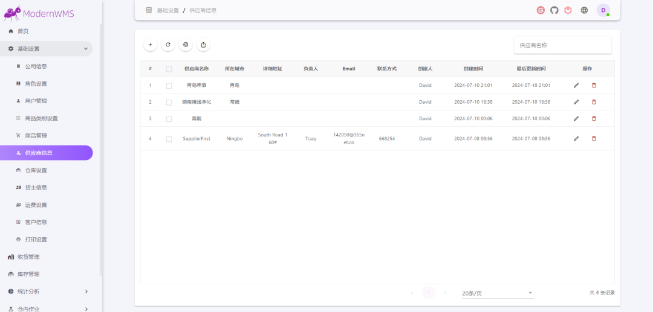Click the globe language switcher icon
This screenshot has width=653, height=312.
tap(584, 10)
